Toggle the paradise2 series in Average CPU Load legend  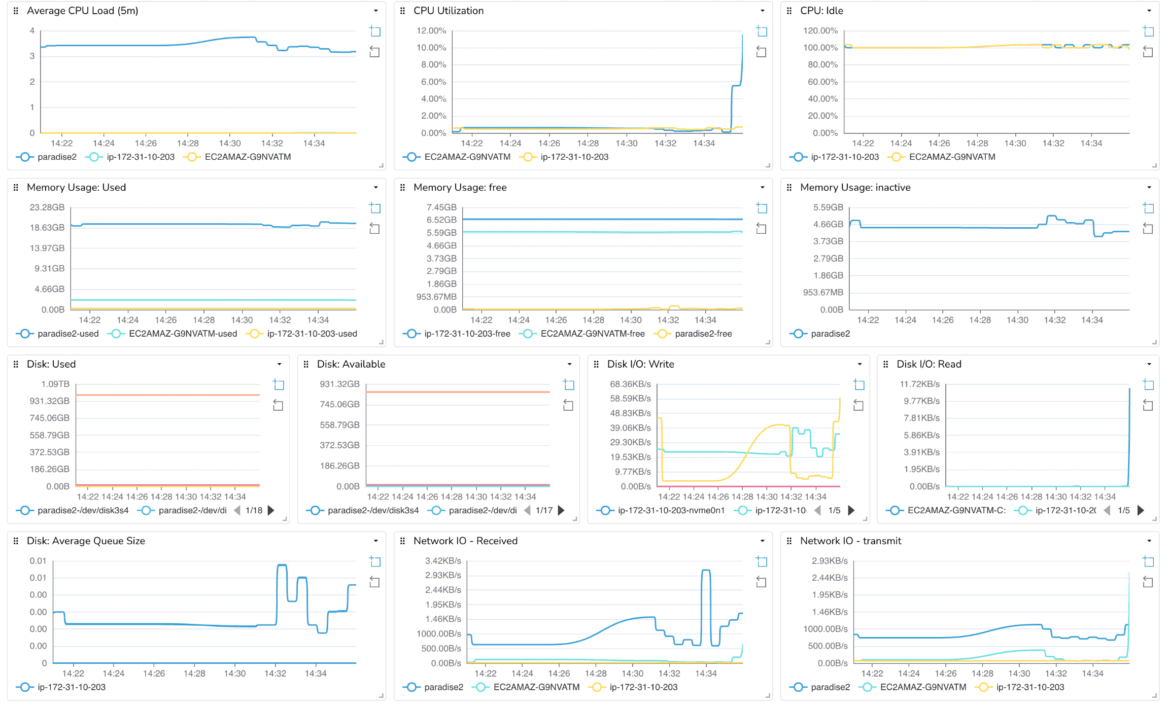(x=57, y=157)
